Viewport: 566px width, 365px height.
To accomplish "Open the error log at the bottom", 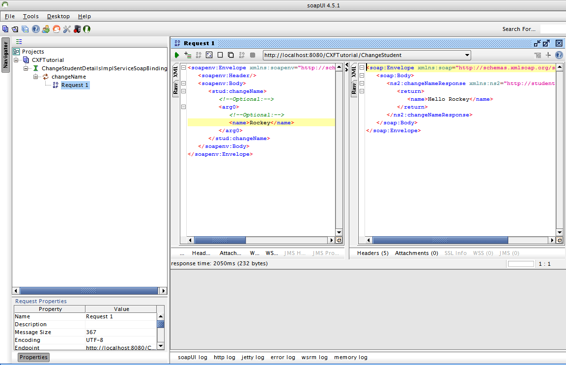I will point(283,357).
